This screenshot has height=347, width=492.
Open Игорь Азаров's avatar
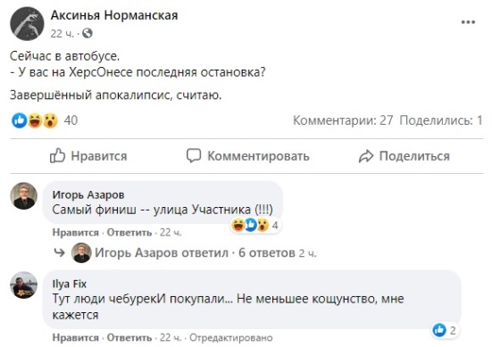click(x=23, y=195)
